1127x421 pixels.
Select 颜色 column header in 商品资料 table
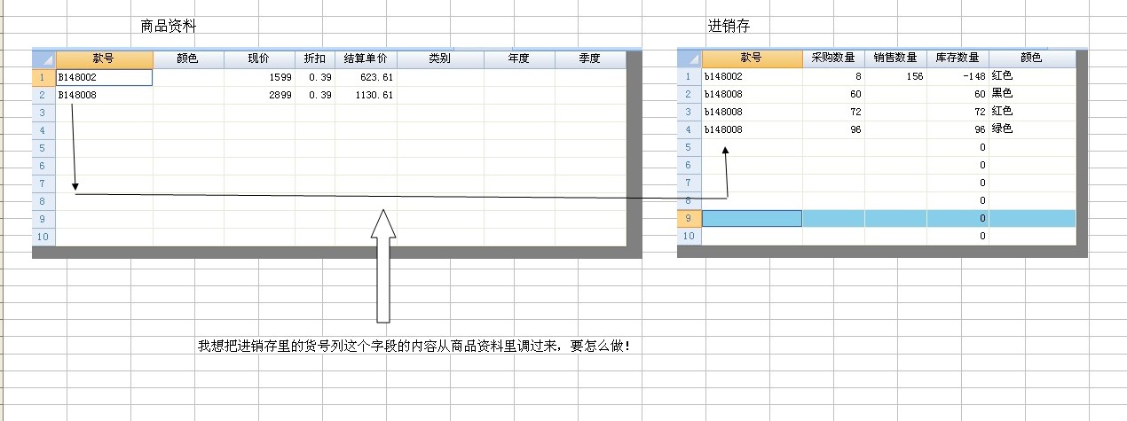(188, 59)
